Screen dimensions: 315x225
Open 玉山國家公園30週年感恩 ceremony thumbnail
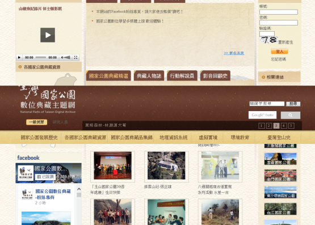pos(113,165)
